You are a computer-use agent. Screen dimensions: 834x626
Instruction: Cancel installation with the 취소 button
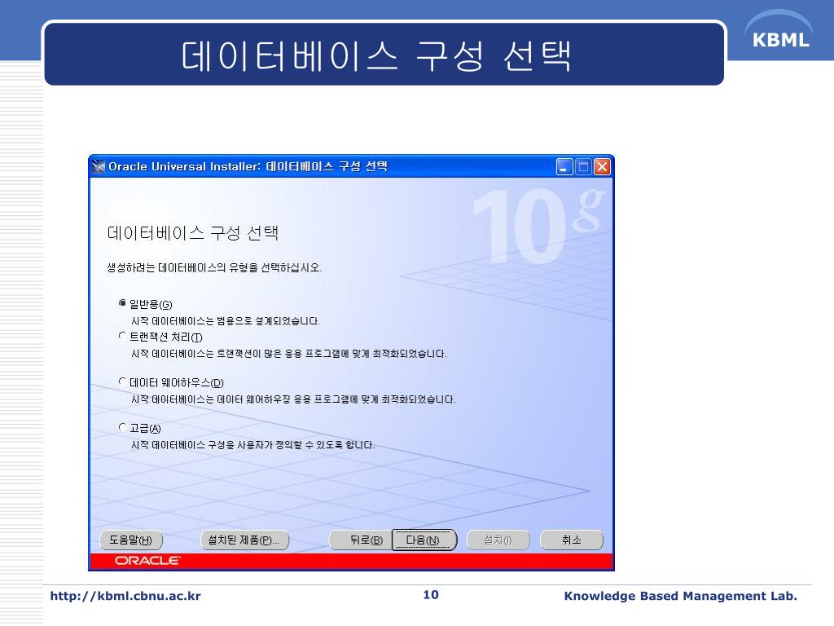572,540
